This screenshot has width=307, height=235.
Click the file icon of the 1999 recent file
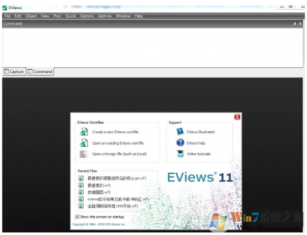81,206
